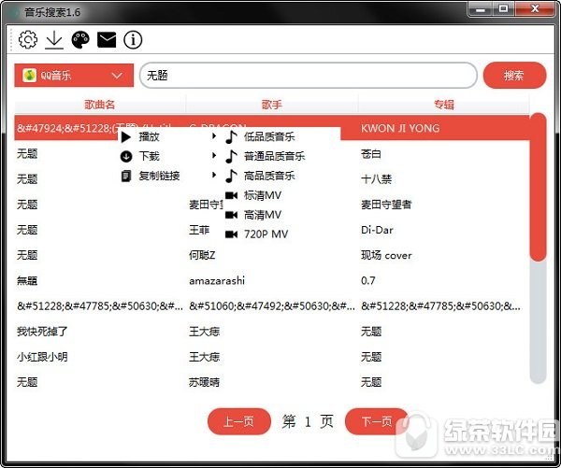Select the singer cell amazarashi
The width and height of the screenshot is (561, 468).
pos(217,280)
